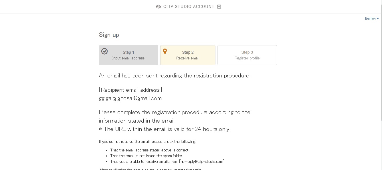The image size is (382, 170).
Task: Click the Sign up heading
Action: [x=109, y=35]
